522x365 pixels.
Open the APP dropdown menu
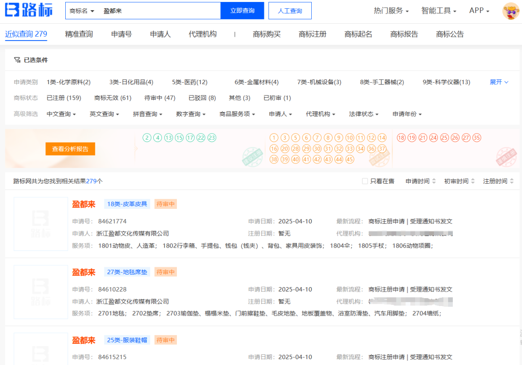coord(479,11)
